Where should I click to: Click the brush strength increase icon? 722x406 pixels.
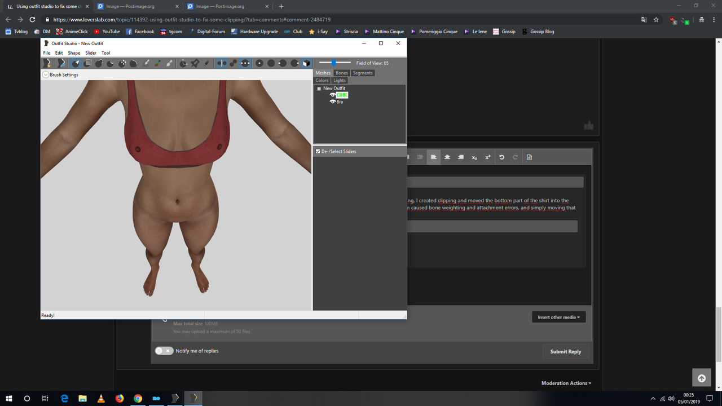click(x=294, y=63)
